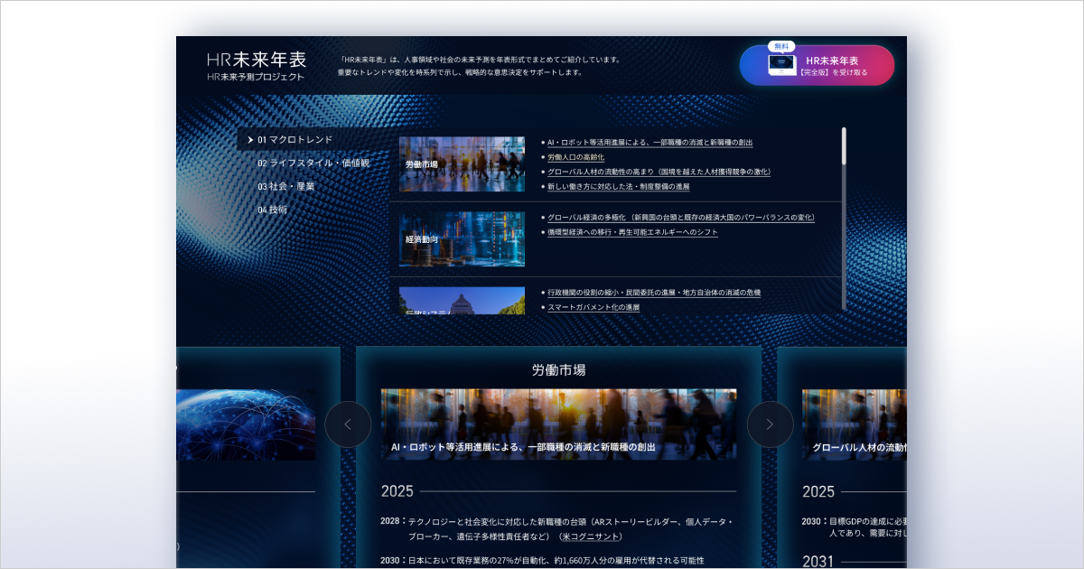Follow the 循環型経済への移行・再生可能エネルギーへのシフト link
The width and height of the screenshot is (1084, 569).
point(632,232)
